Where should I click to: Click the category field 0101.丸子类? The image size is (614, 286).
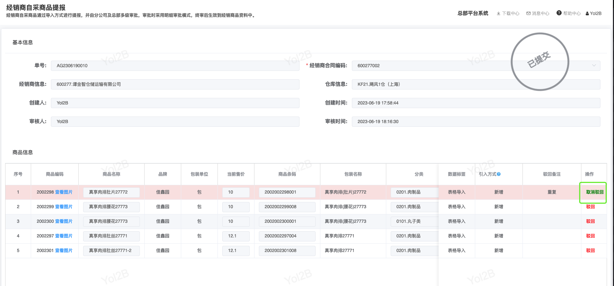tap(414, 221)
